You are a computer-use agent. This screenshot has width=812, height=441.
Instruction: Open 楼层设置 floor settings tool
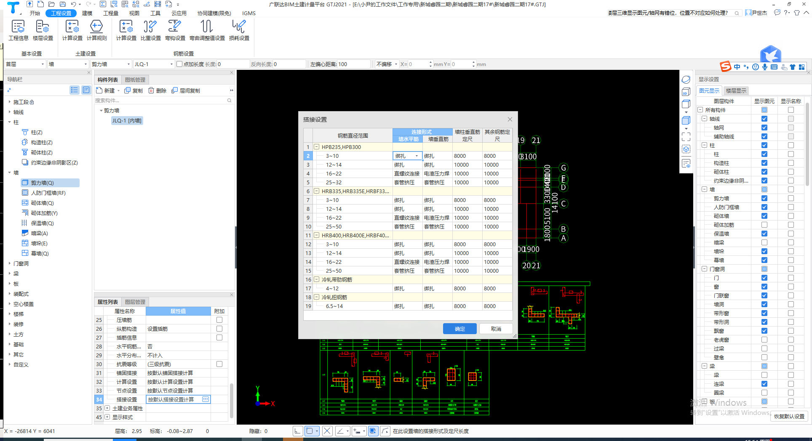click(43, 30)
